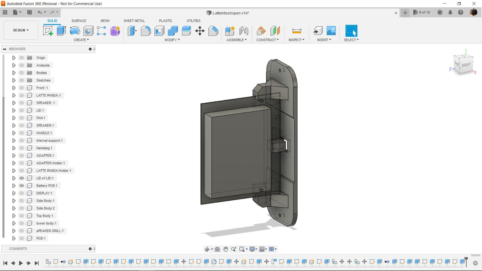This screenshot has width=482, height=271.
Task: Click the Create Sketch tool icon
Action: click(48, 31)
